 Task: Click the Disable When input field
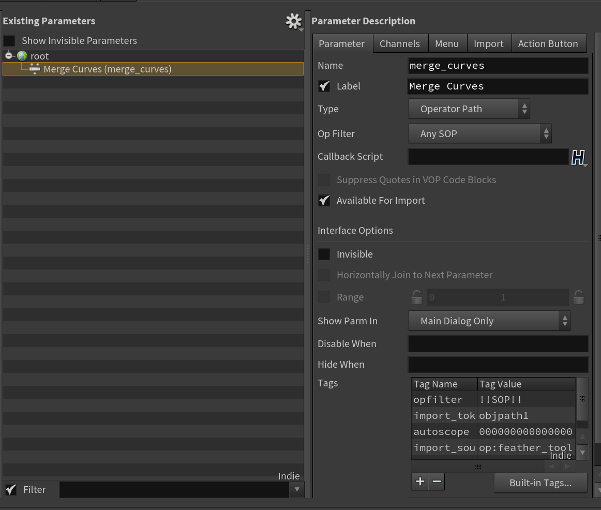[498, 343]
